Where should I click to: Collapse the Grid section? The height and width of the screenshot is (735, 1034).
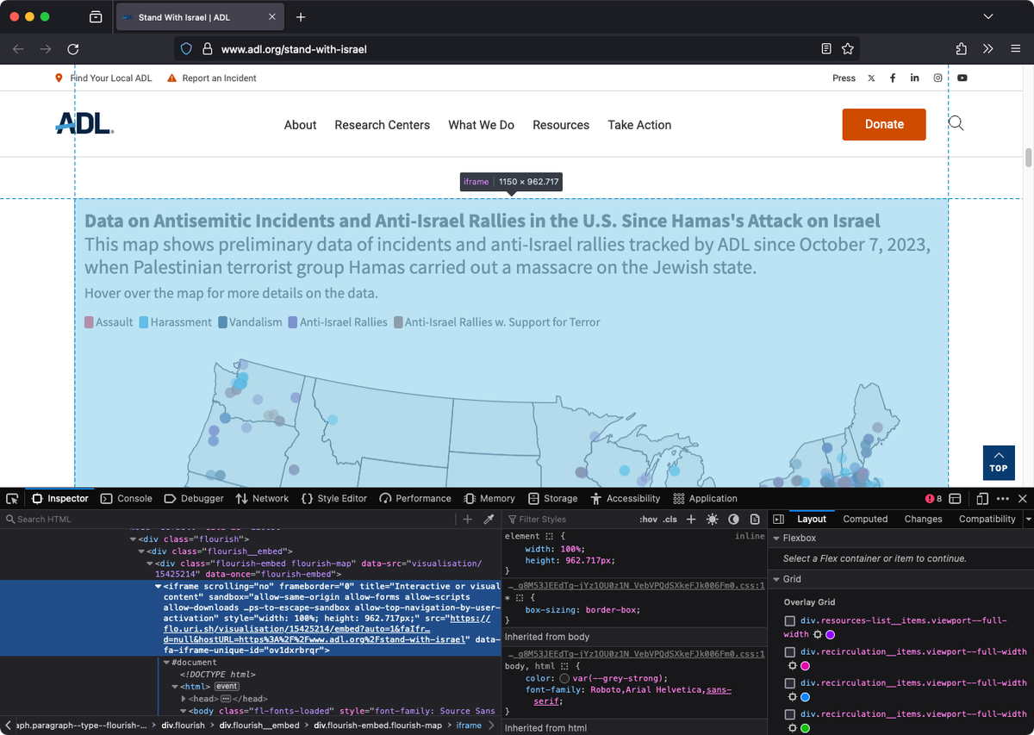(x=775, y=580)
